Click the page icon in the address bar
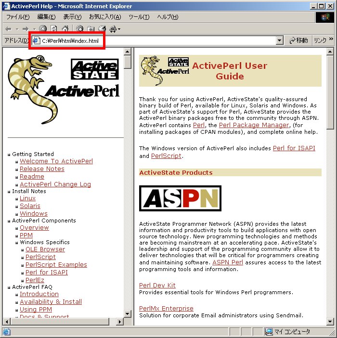This screenshot has width=337, height=338. coord(36,40)
